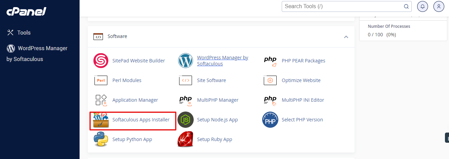Click the Setup Python App icon
This screenshot has height=159, width=449.
click(x=101, y=139)
